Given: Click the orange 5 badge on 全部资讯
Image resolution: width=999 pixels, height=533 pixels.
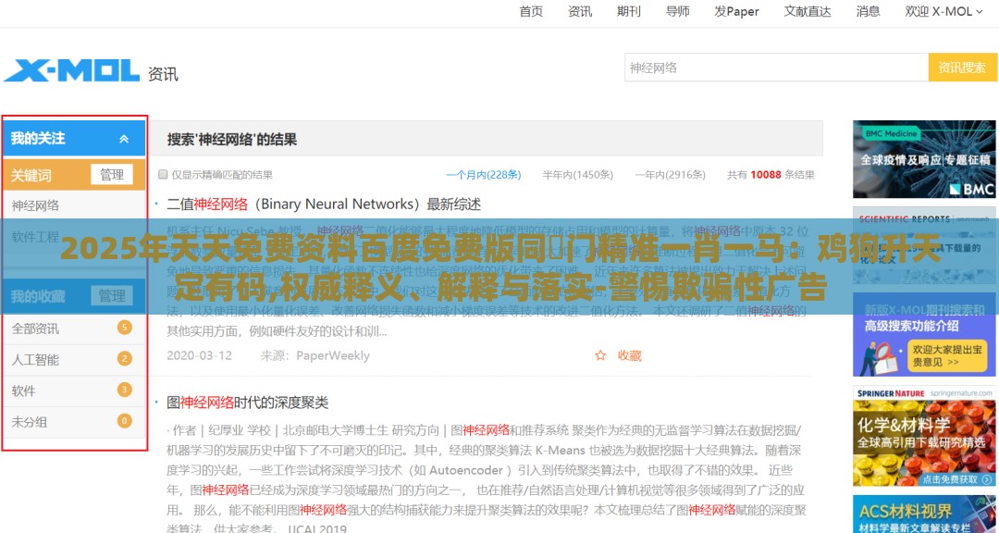Looking at the screenshot, I should pos(124,328).
